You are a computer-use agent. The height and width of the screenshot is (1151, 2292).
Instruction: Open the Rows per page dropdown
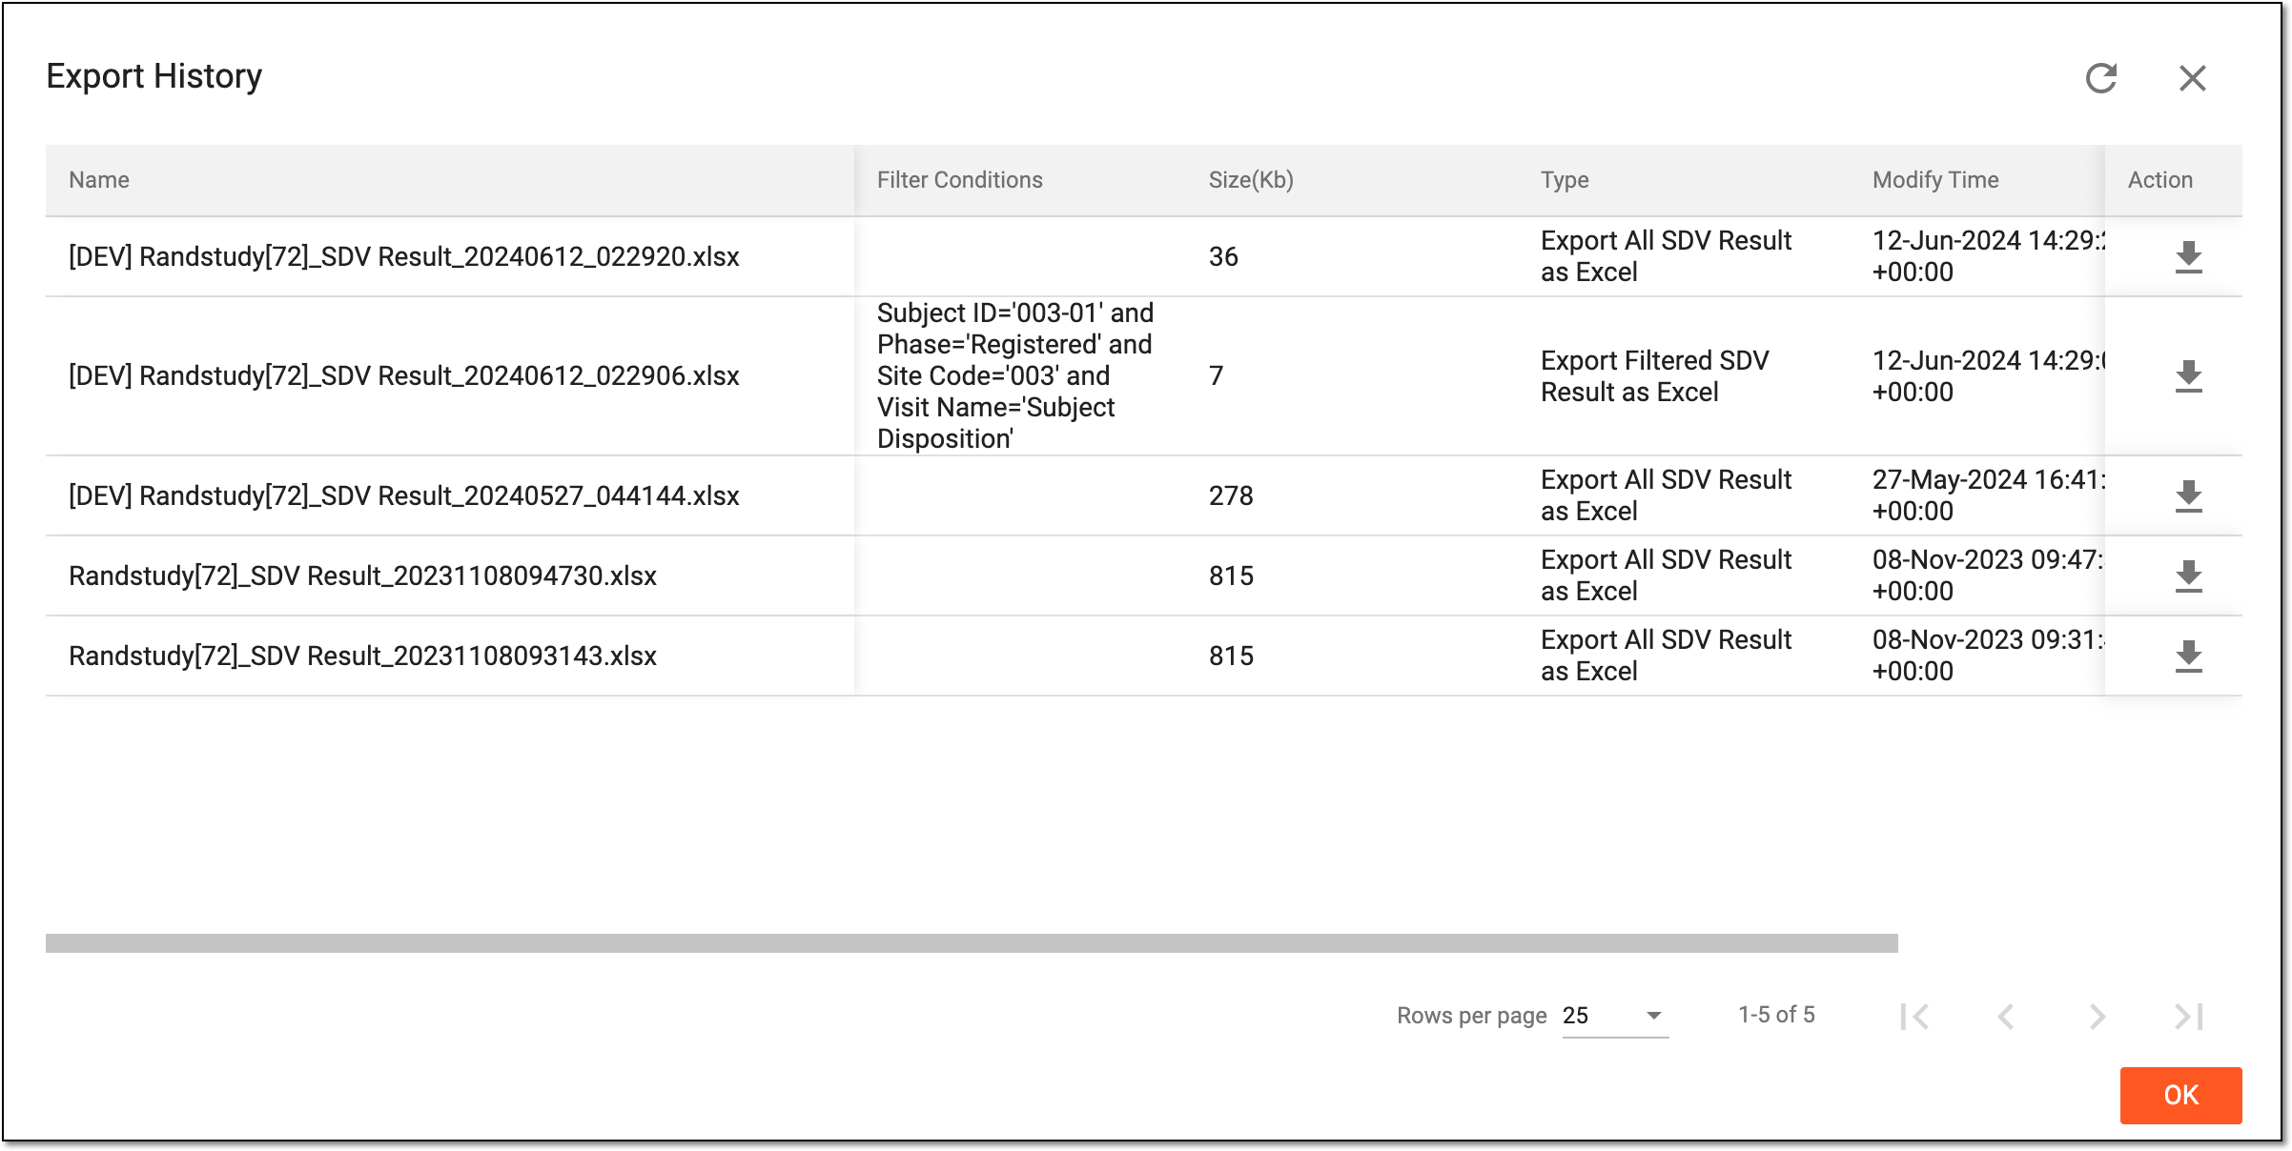tap(1615, 1016)
